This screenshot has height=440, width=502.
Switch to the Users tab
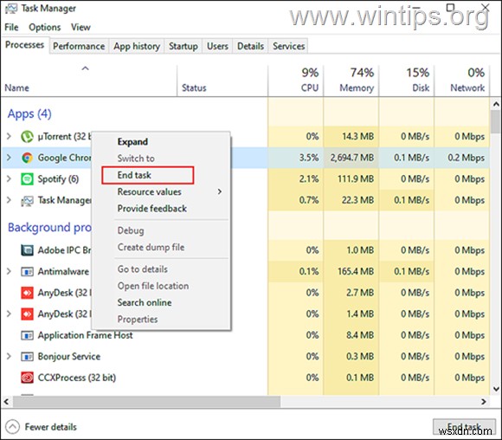(217, 46)
